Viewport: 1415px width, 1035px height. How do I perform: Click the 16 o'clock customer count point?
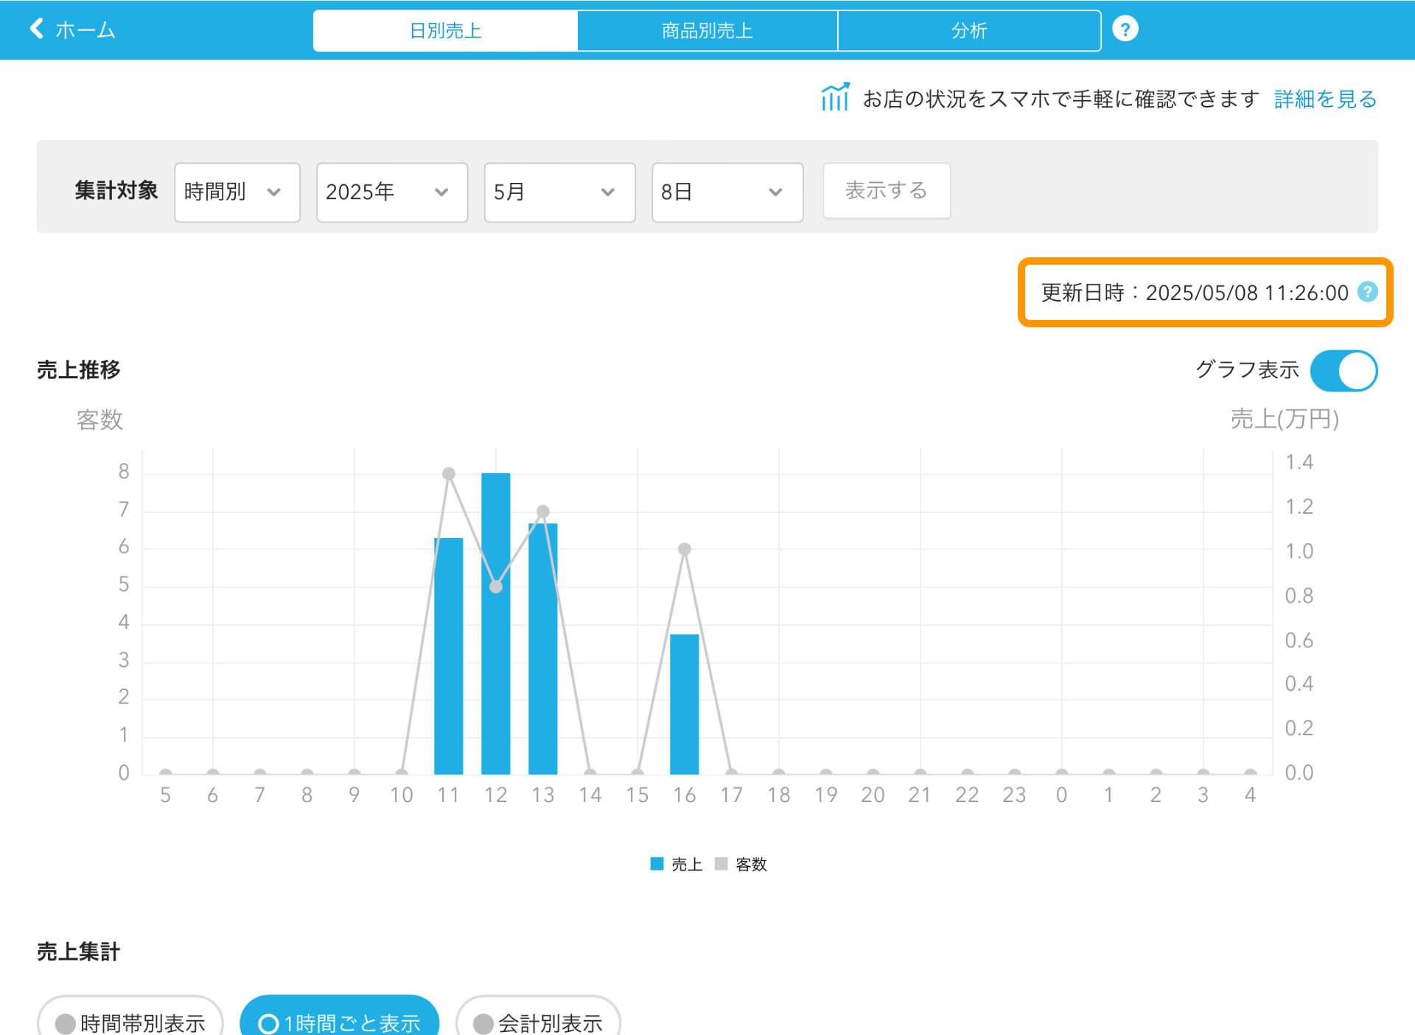[684, 549]
